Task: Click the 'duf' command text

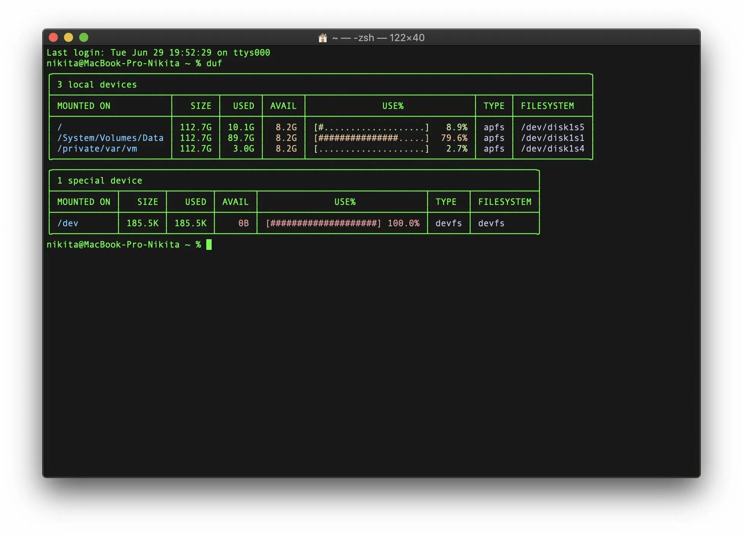Action: [214, 63]
